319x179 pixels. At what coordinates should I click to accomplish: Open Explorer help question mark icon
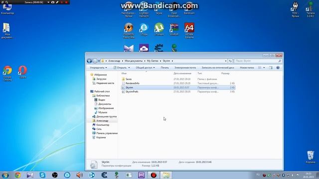pos(278,68)
